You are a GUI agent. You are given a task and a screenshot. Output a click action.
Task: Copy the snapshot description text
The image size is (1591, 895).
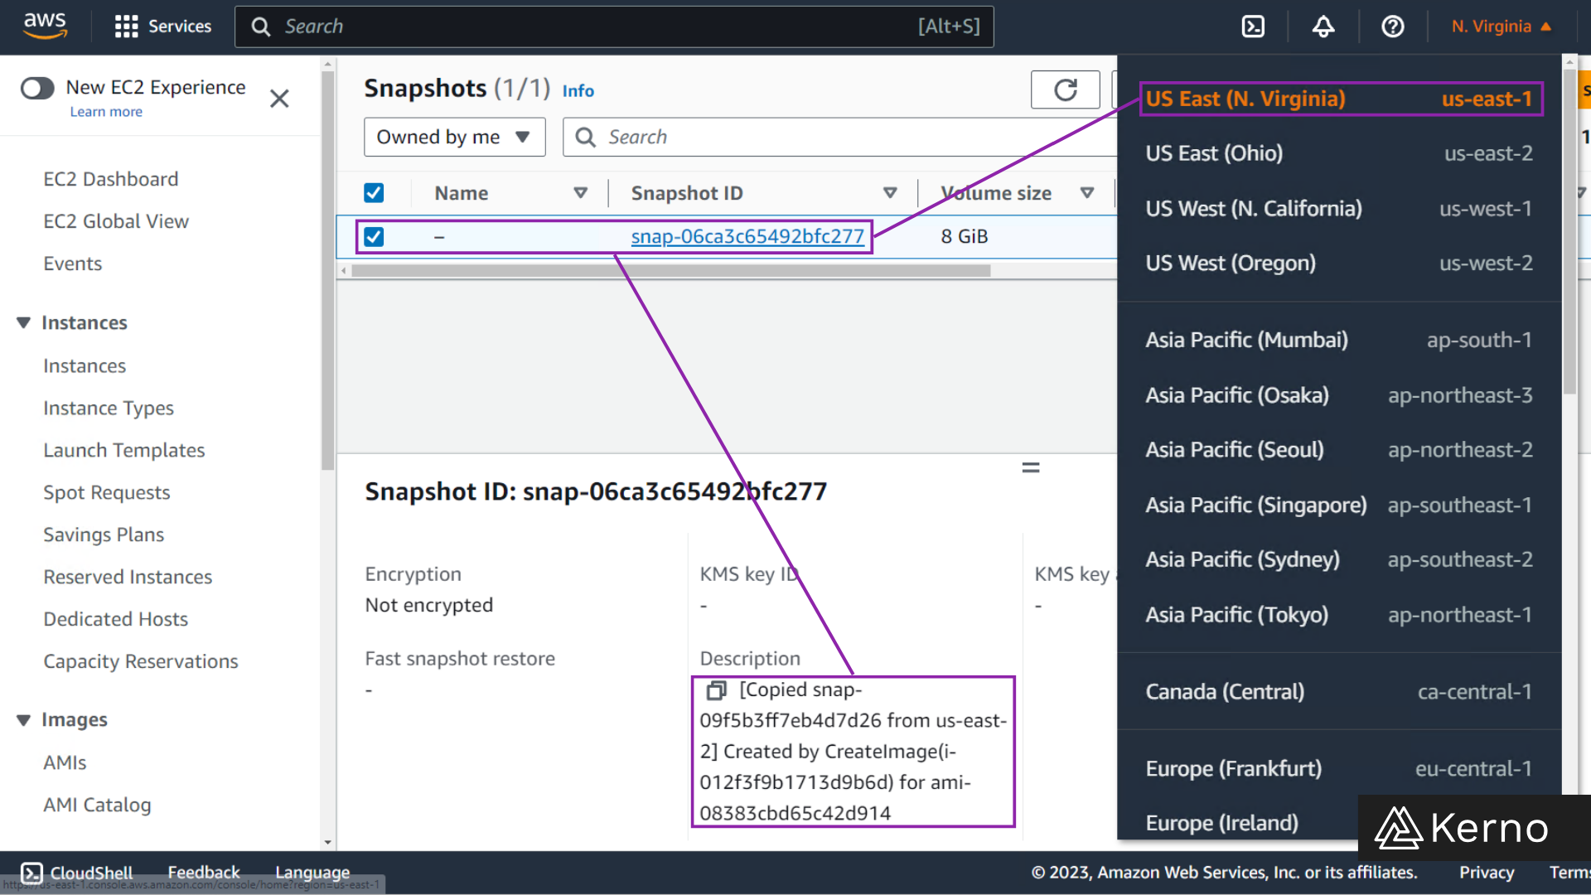pyautogui.click(x=716, y=689)
